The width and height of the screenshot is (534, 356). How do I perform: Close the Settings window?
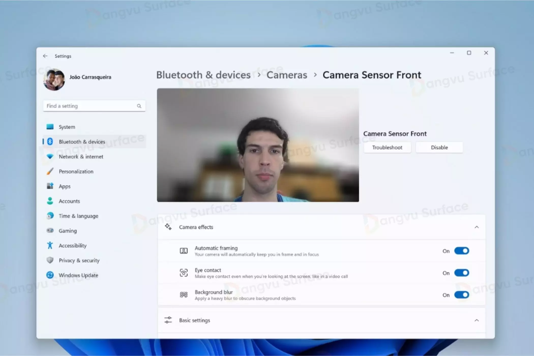pos(486,53)
